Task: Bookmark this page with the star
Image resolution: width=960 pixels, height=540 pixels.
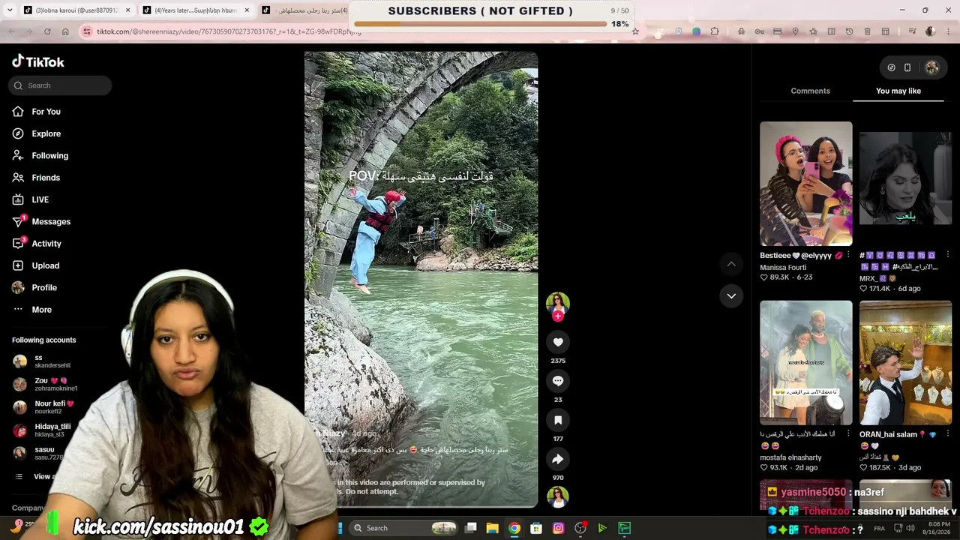Action: click(635, 31)
